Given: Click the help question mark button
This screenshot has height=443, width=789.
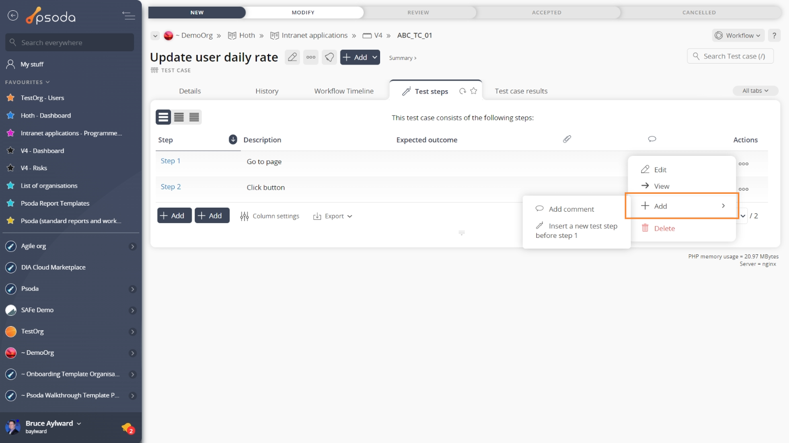Looking at the screenshot, I should (774, 35).
